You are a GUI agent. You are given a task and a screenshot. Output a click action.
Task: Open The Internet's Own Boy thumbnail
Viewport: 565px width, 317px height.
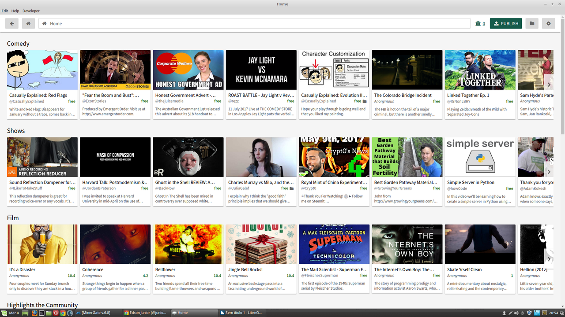point(407,244)
